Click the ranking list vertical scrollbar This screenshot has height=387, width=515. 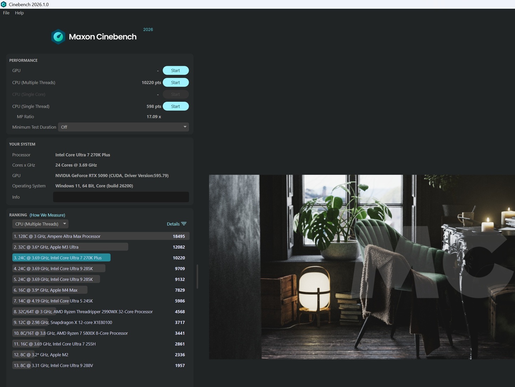point(197,276)
